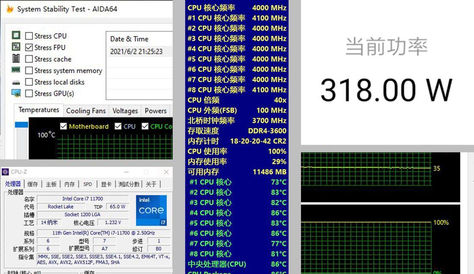Screen dimensions: 474x274
Task: Click the Intel Core i7 logo in CPU-Z
Action: click(151, 210)
